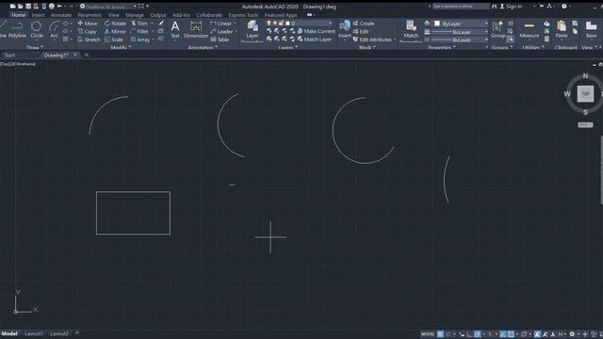Open the Annotate ribbon tab
Screen dimensions: 603x339
tap(61, 15)
